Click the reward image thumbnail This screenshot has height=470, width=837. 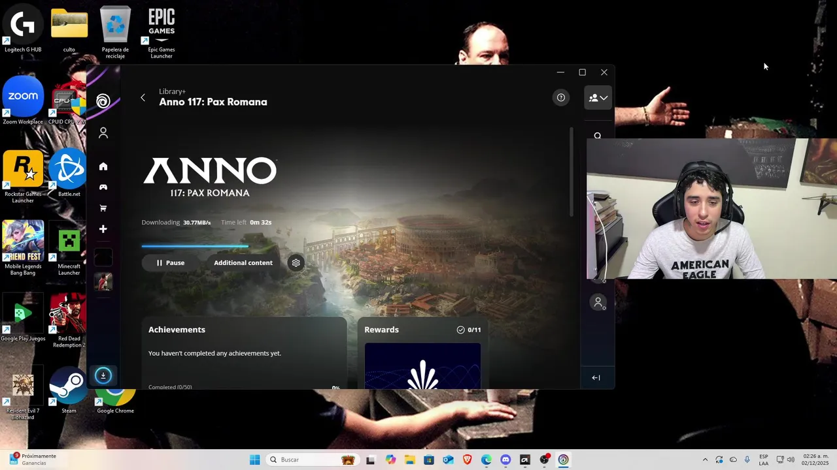pos(422,366)
